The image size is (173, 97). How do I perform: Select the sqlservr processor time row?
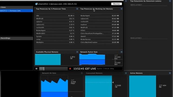55,22
